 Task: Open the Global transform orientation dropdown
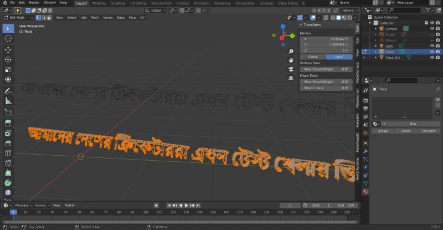pos(156,11)
